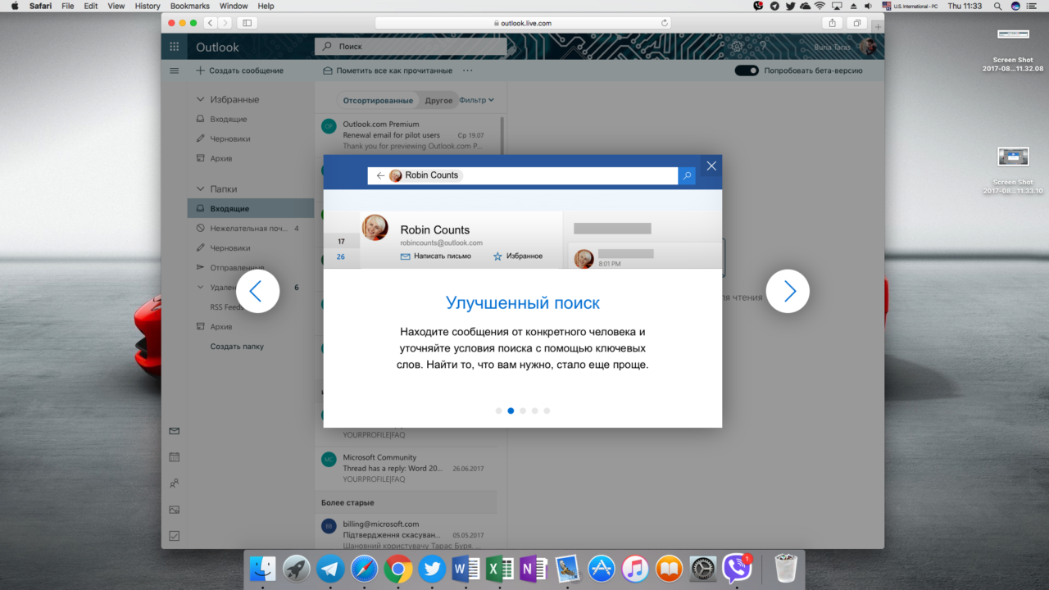This screenshot has height=590, width=1049.
Task: Launch Google Chrome from the Dock
Action: pyautogui.click(x=398, y=569)
